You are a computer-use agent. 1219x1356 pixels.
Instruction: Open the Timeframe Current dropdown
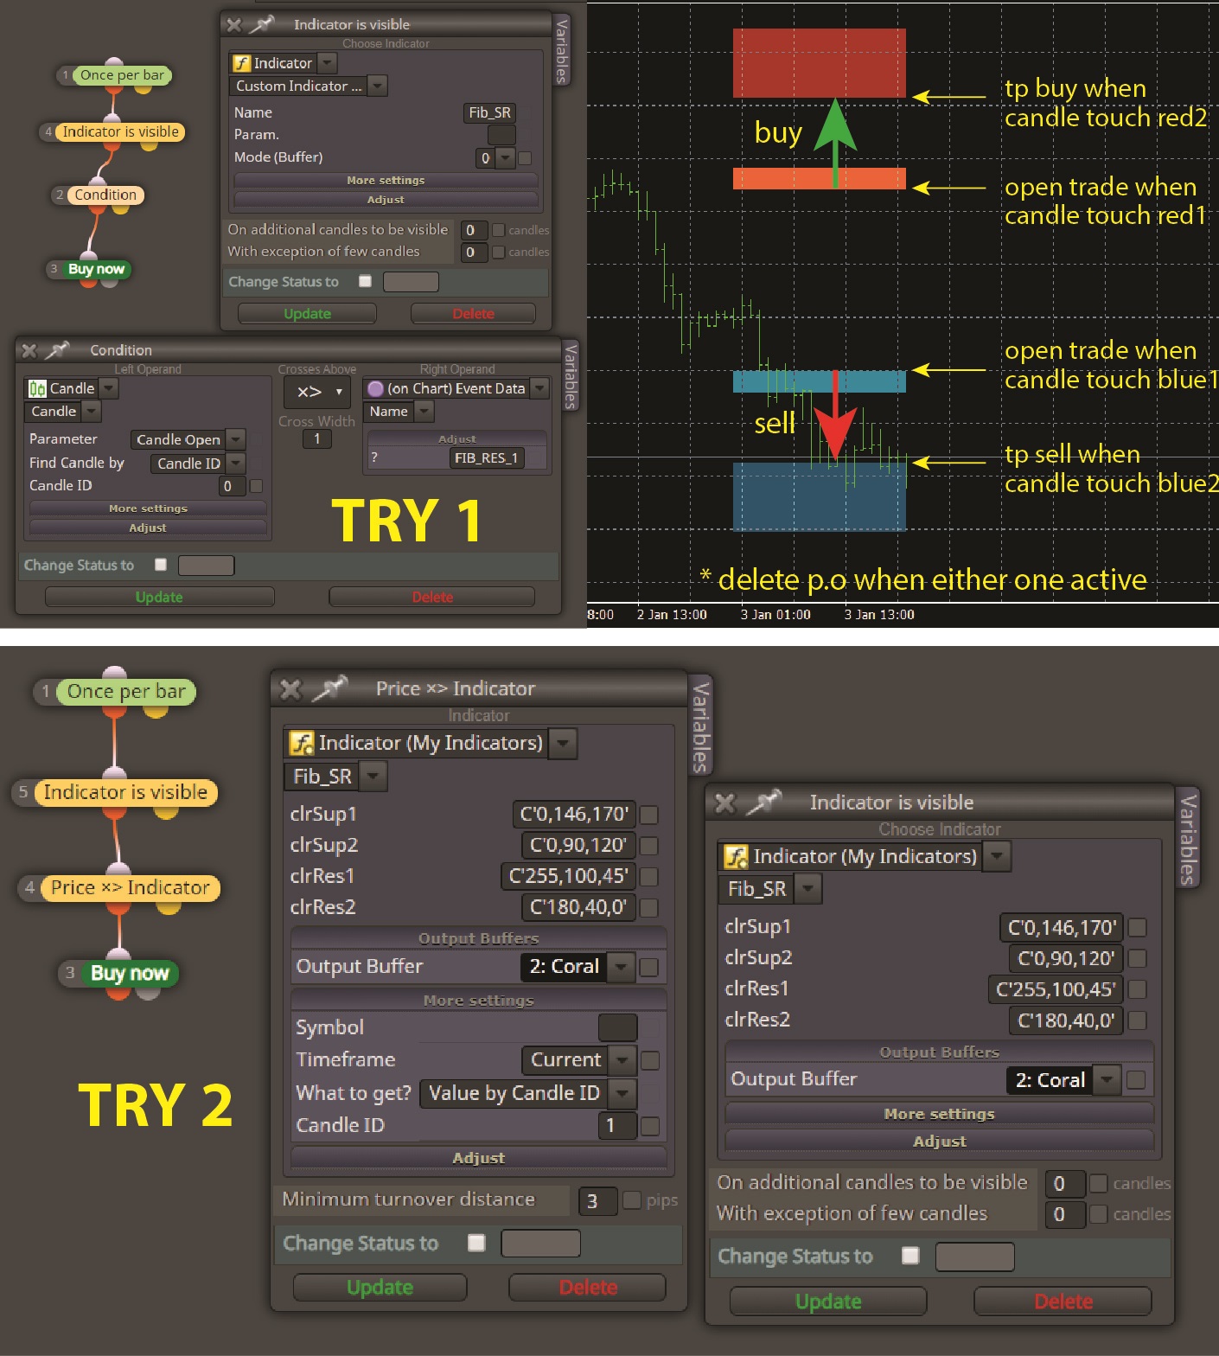click(621, 1060)
